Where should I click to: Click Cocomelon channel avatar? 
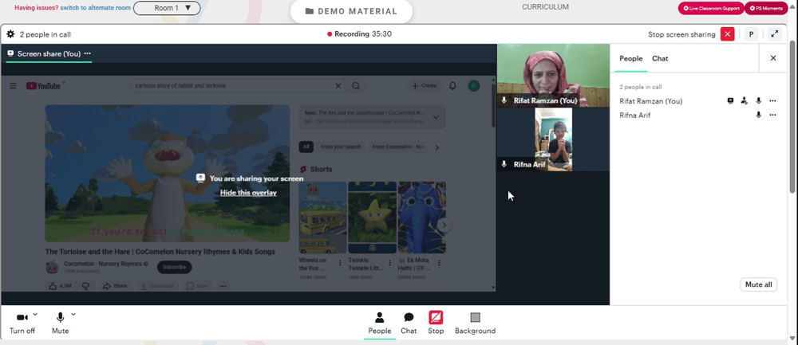coord(52,267)
